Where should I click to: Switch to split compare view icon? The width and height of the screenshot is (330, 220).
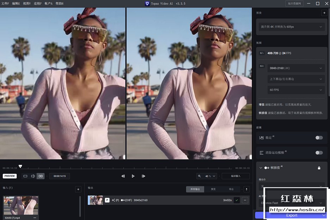(x=33, y=176)
